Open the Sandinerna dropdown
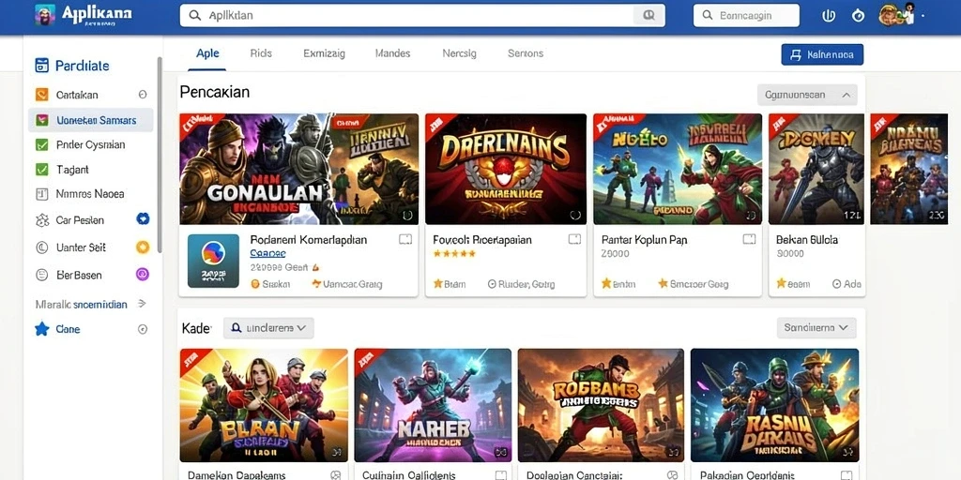The image size is (961, 480). pyautogui.click(x=816, y=327)
